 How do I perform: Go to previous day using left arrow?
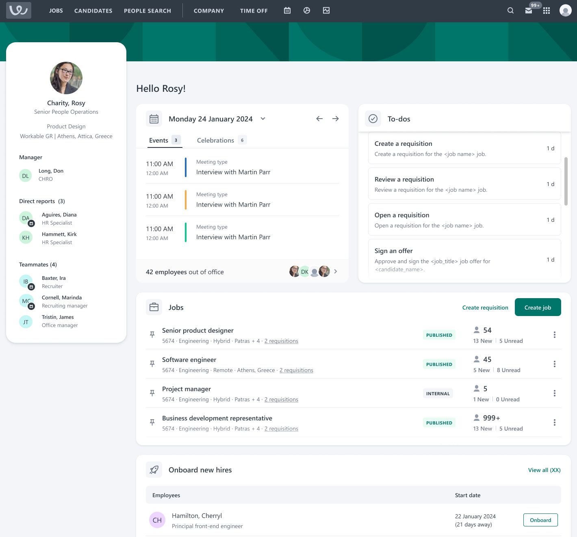(x=319, y=119)
